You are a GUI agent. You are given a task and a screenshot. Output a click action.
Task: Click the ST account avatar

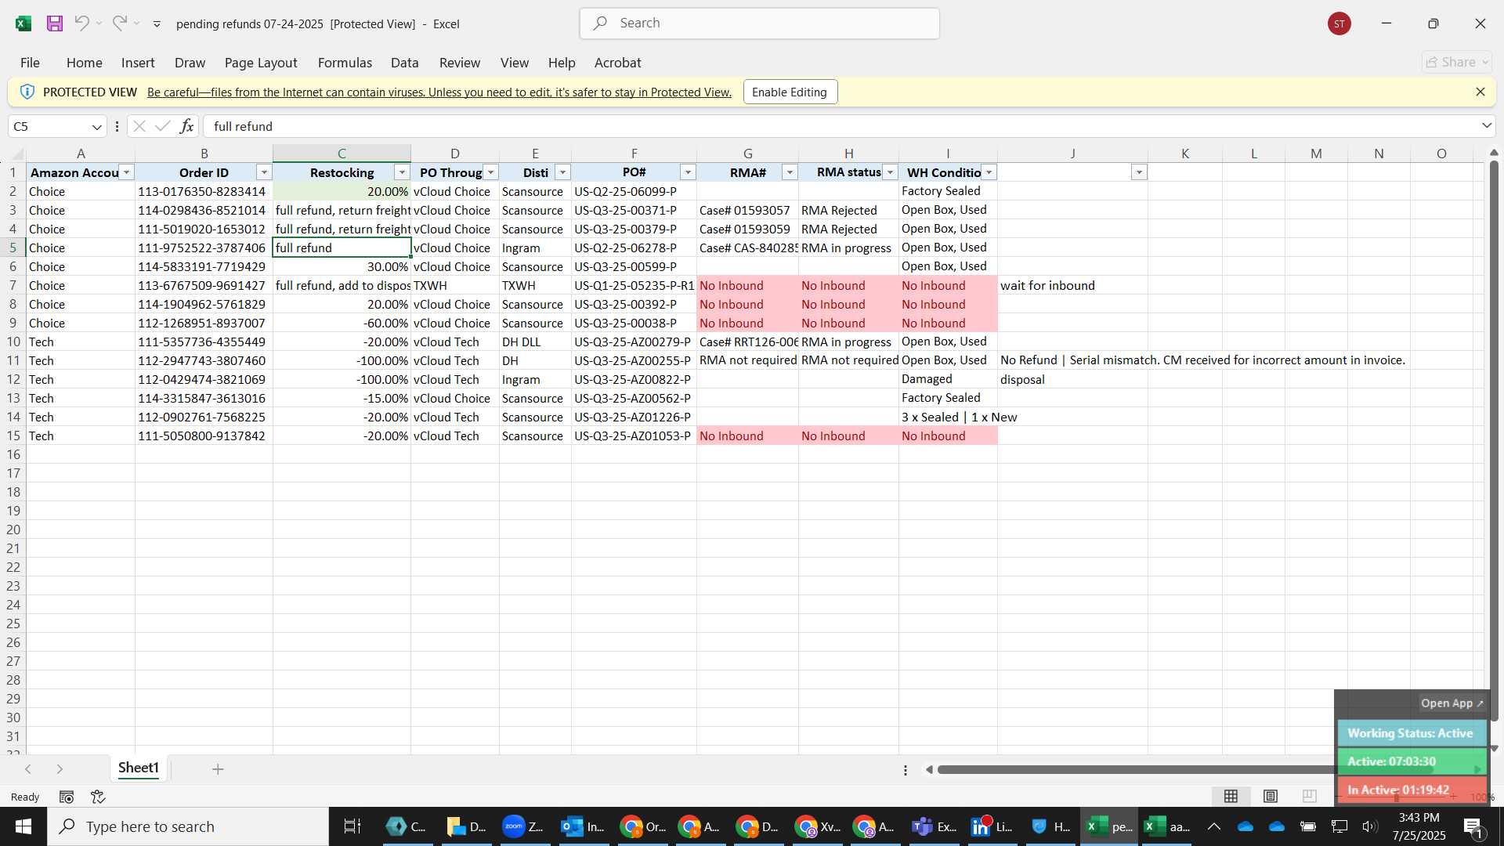click(1339, 23)
